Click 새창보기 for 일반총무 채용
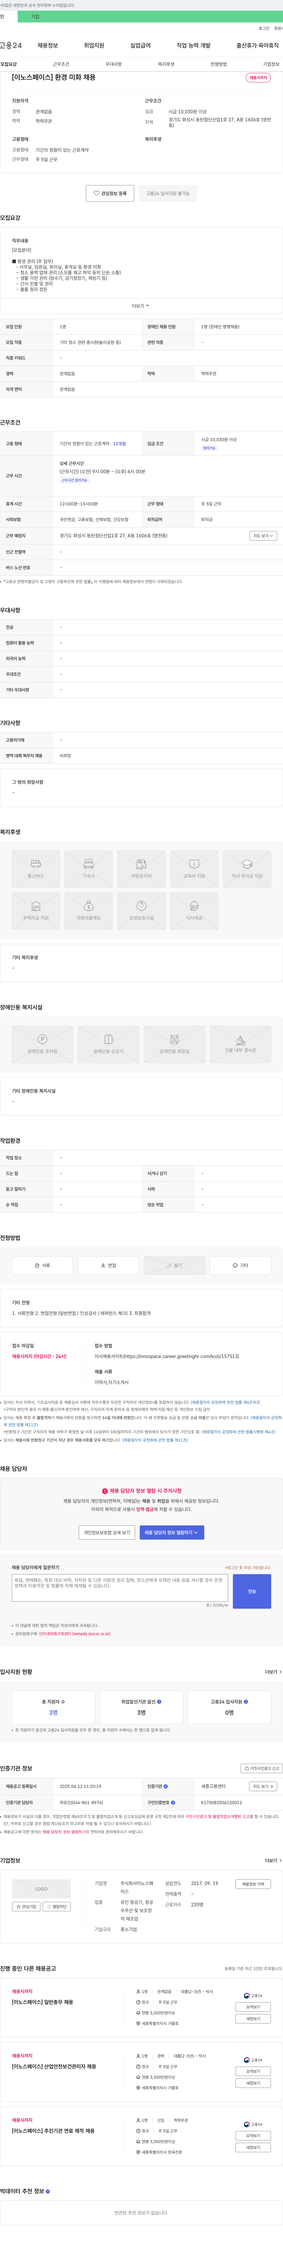Viewport: 283px width, 2252px height. [x=253, y=2018]
